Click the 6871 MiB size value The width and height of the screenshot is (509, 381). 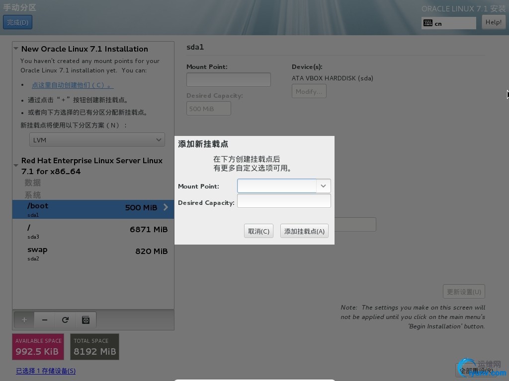point(149,230)
